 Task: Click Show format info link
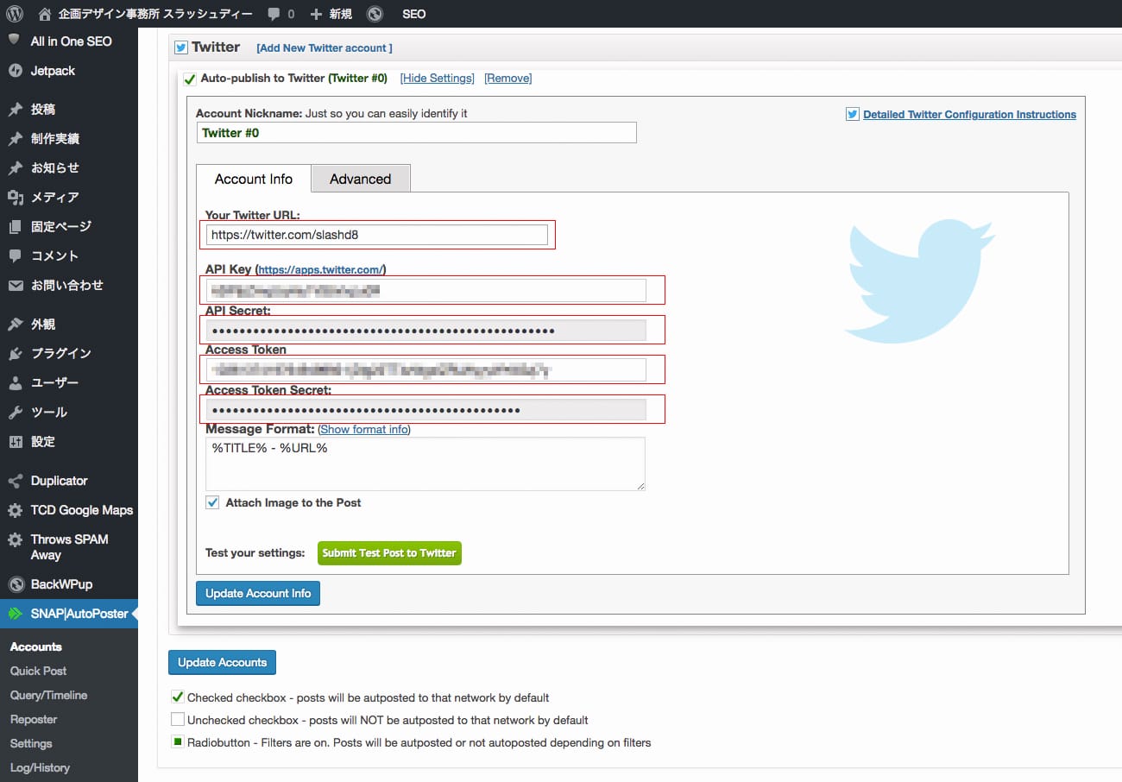coord(364,429)
